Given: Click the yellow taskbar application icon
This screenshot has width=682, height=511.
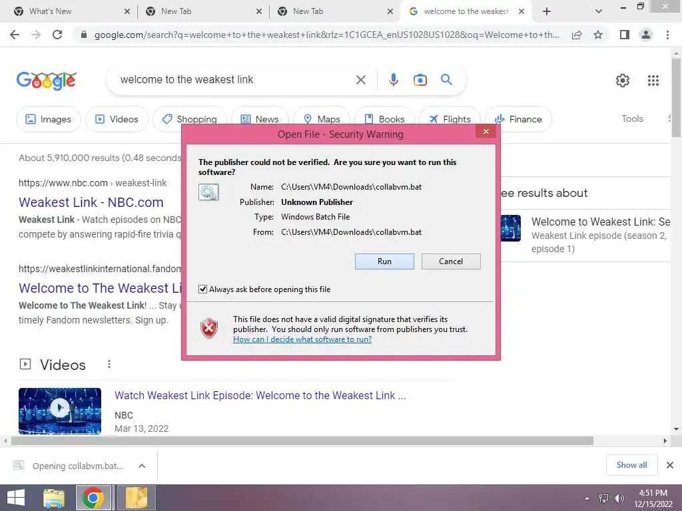Looking at the screenshot, I should click(x=137, y=498).
